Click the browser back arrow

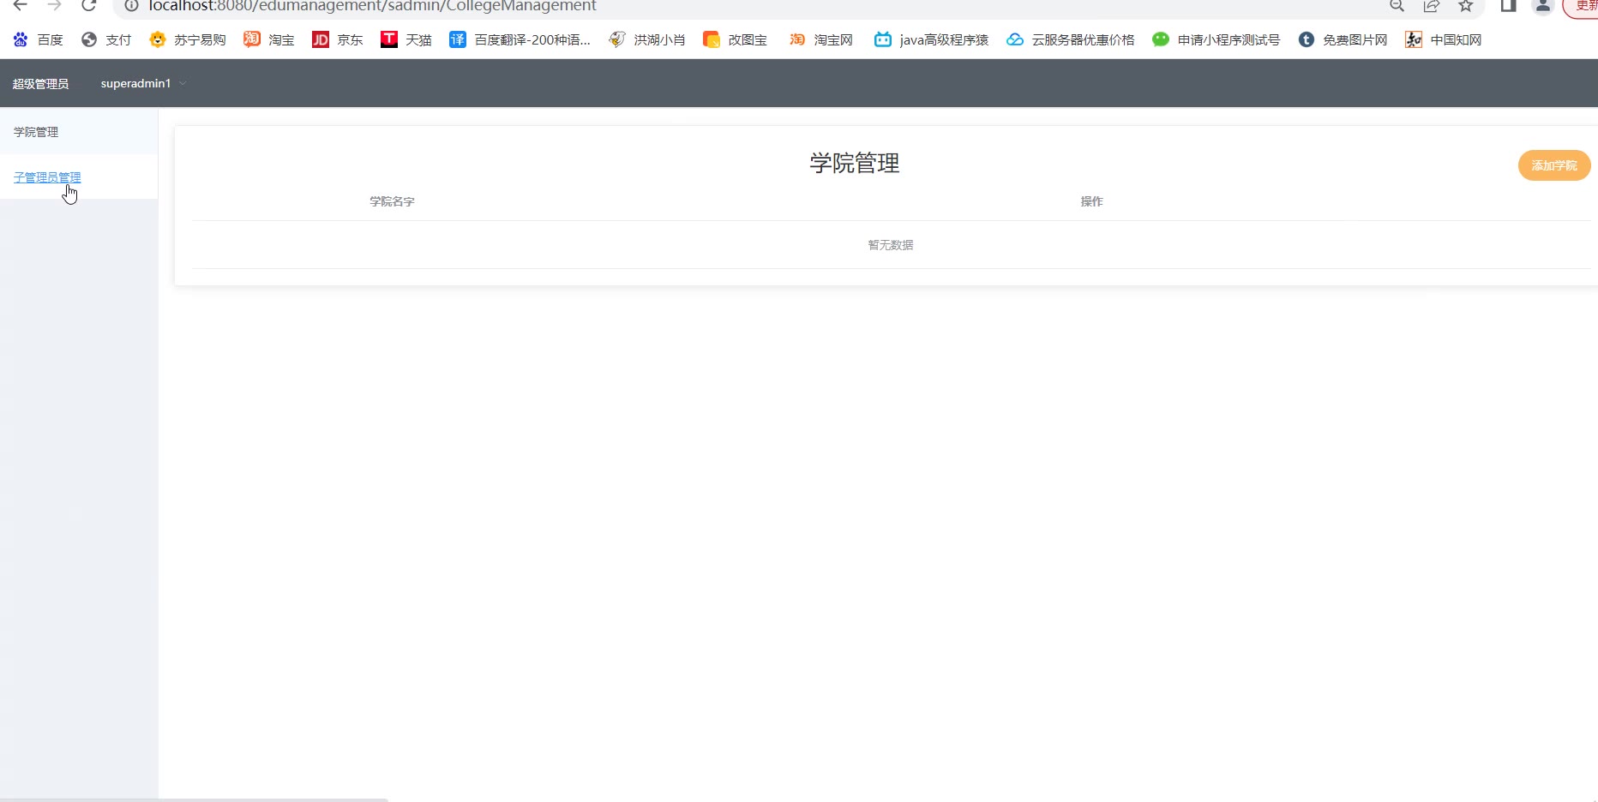click(21, 5)
